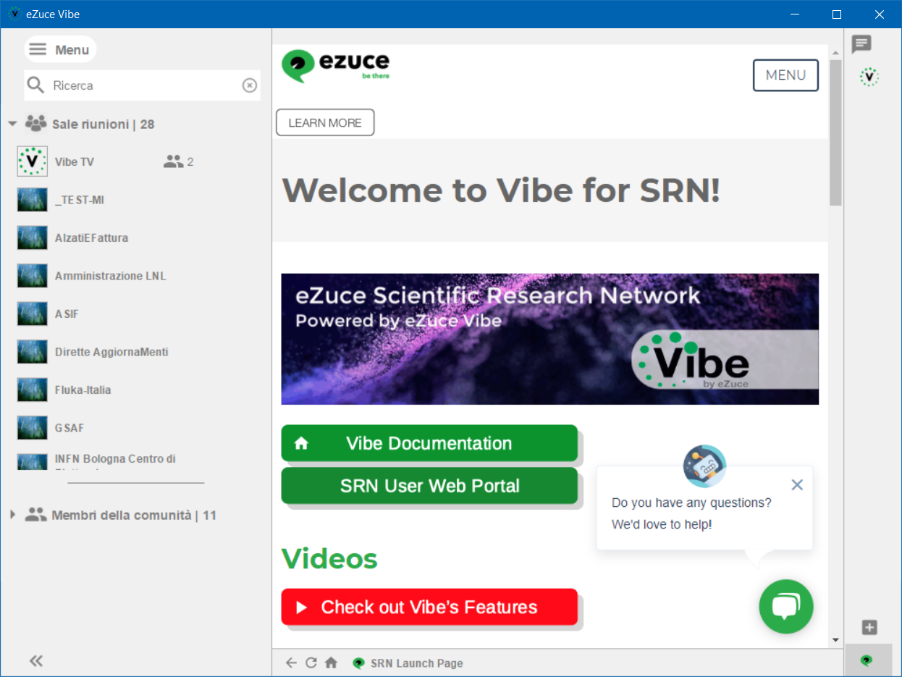The width and height of the screenshot is (902, 677).
Task: Click the ezuce logo on the web page
Action: pyautogui.click(x=335, y=65)
